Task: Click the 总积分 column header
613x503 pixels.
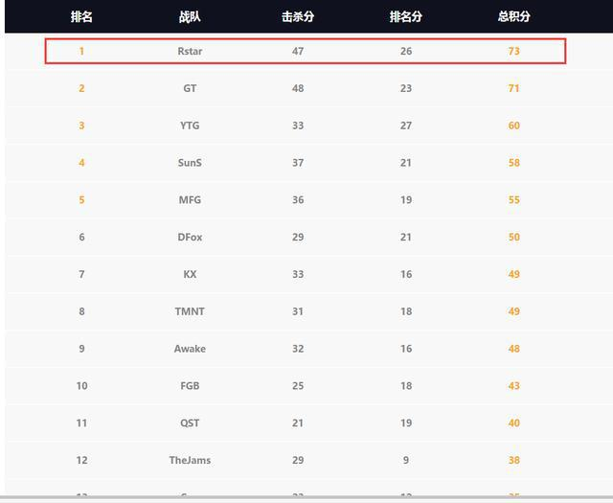Action: [513, 17]
